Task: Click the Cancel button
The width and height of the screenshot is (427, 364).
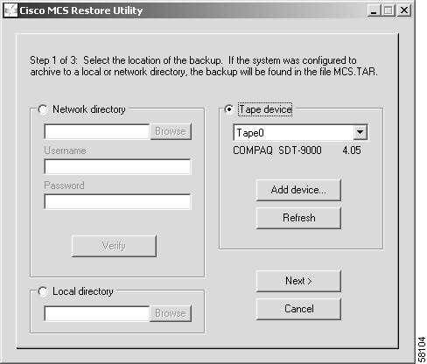Action: coord(298,309)
